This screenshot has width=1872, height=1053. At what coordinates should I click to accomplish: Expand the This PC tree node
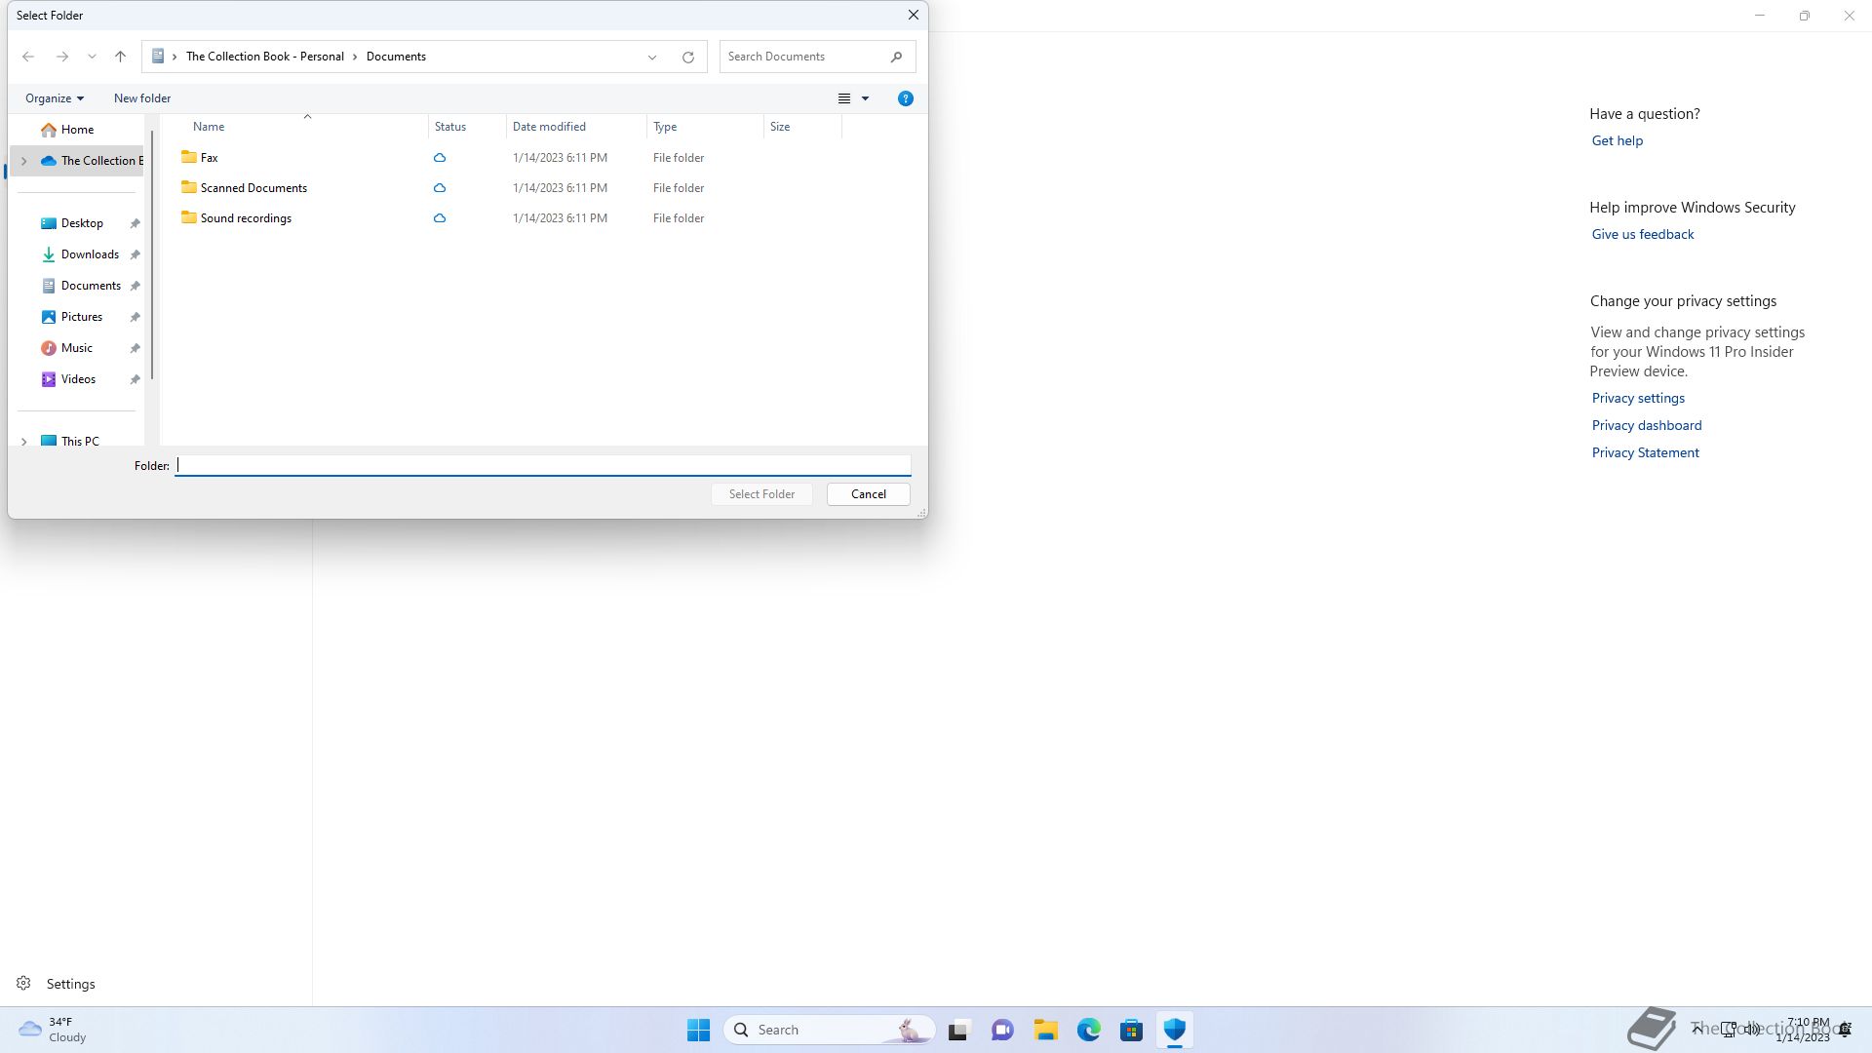(24, 442)
